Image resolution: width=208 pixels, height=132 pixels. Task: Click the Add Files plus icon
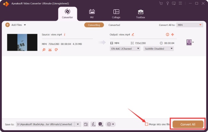tap(7, 25)
